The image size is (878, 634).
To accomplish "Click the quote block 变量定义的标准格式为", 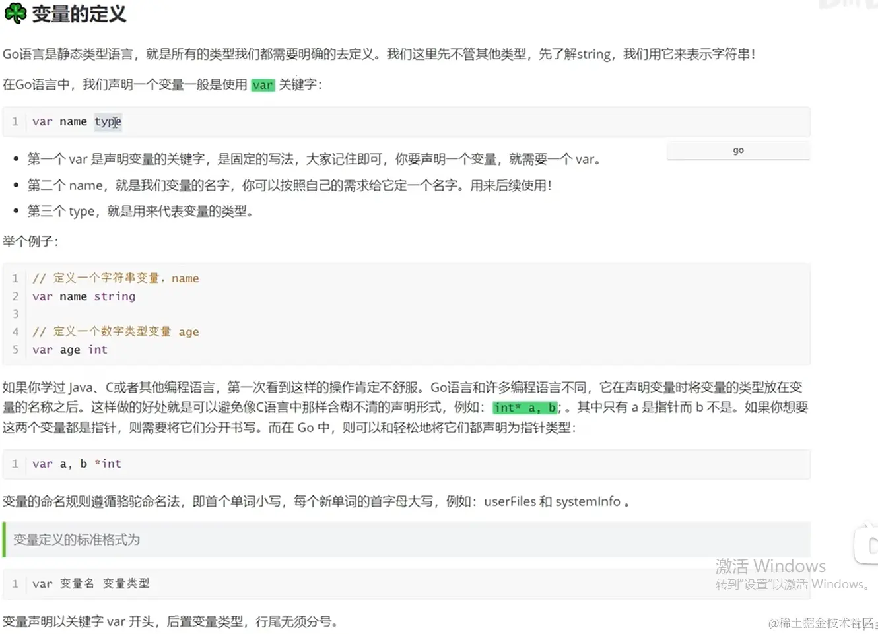I will [x=406, y=540].
